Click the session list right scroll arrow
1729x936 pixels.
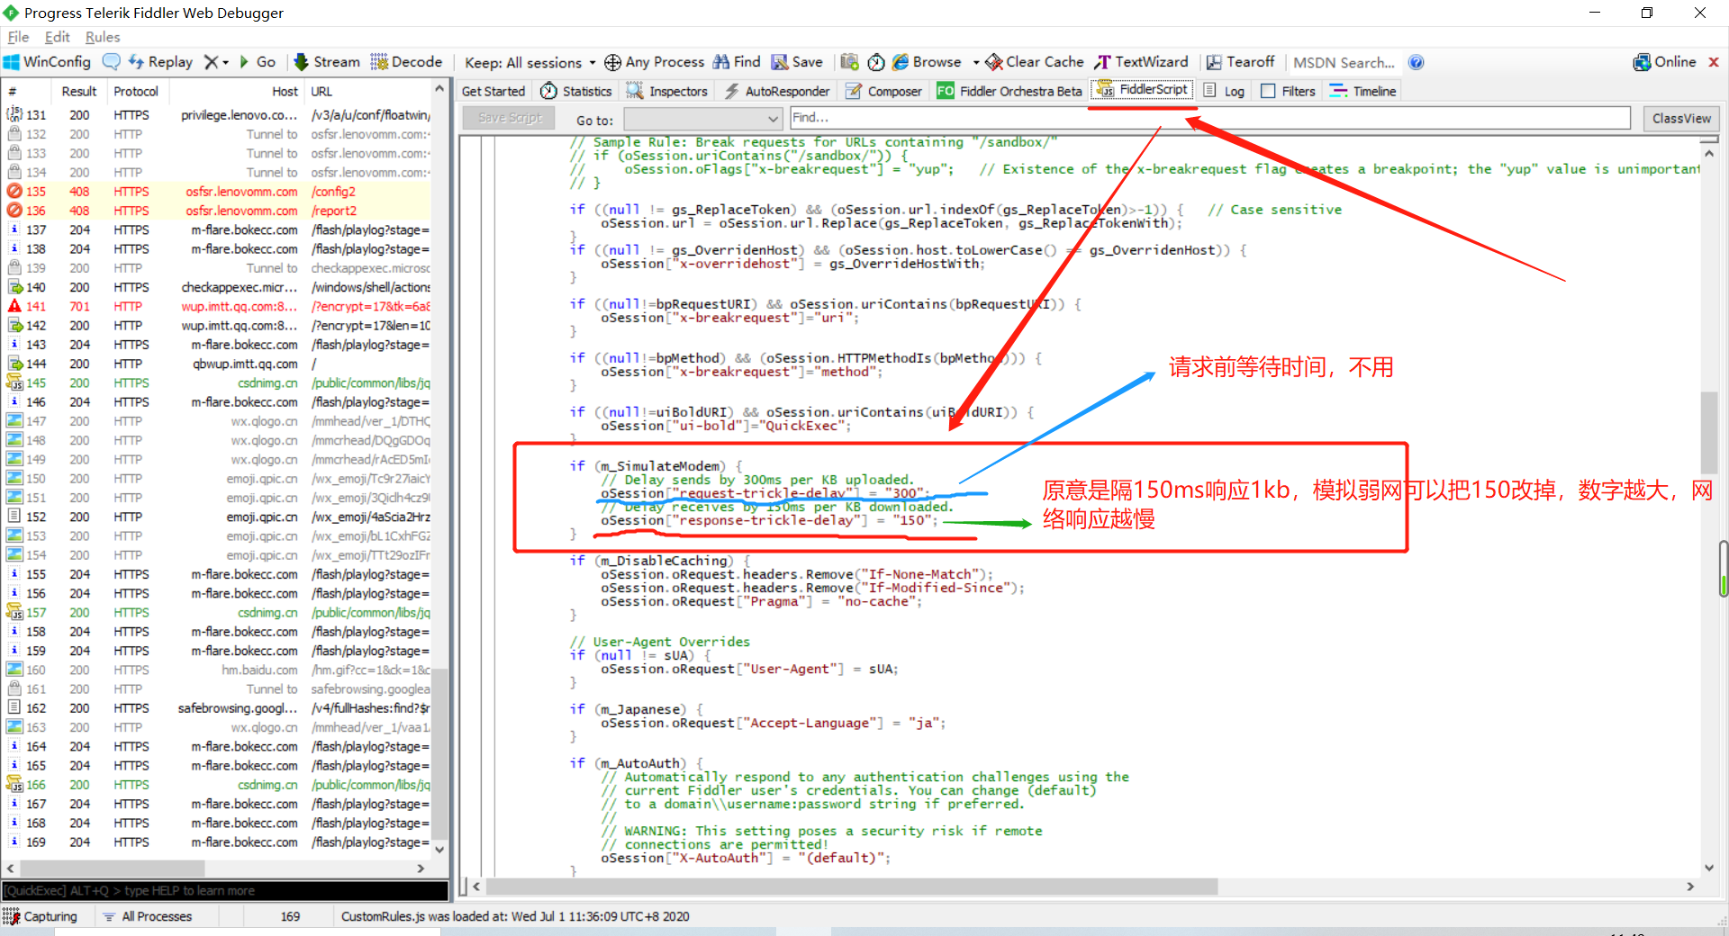pos(421,868)
